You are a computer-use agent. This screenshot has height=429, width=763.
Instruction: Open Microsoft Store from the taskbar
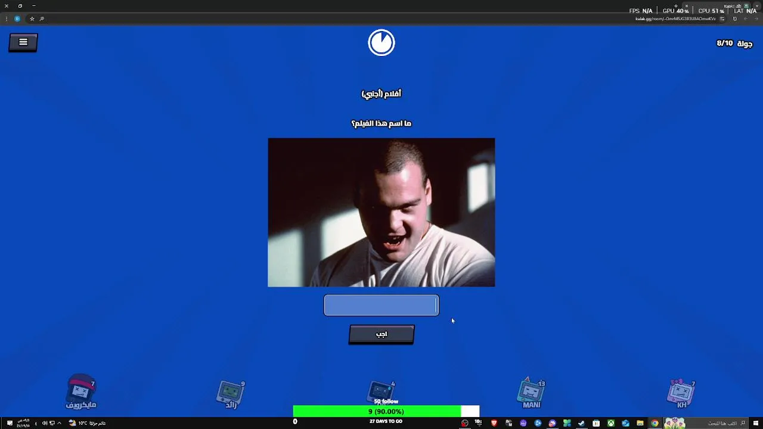click(596, 423)
